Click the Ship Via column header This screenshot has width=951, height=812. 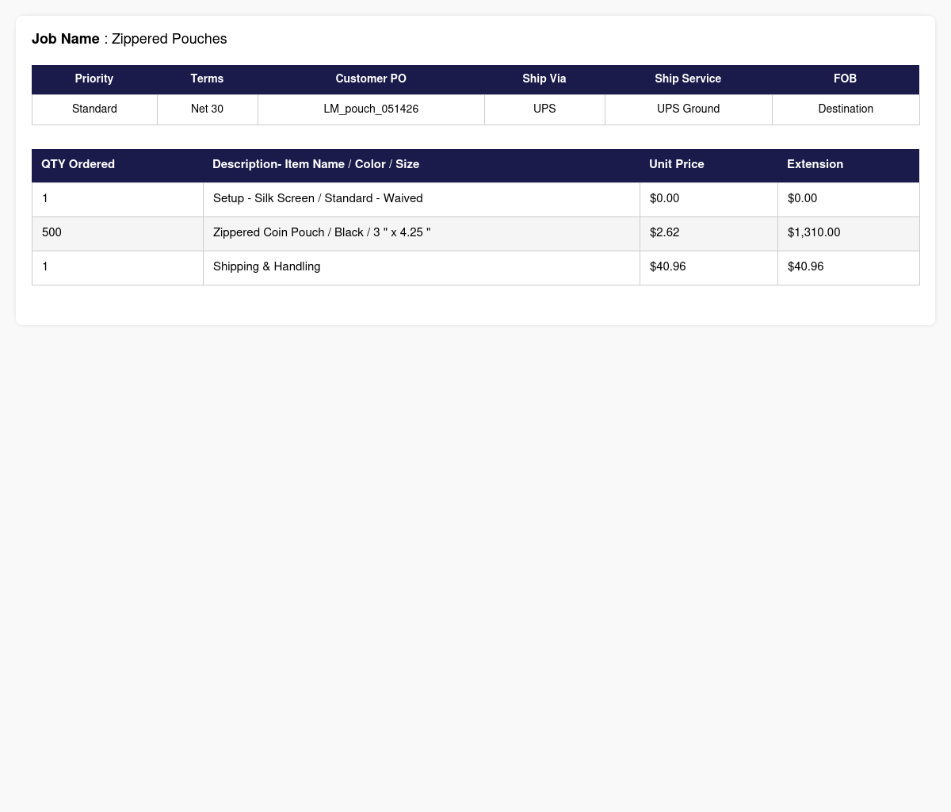coord(544,79)
